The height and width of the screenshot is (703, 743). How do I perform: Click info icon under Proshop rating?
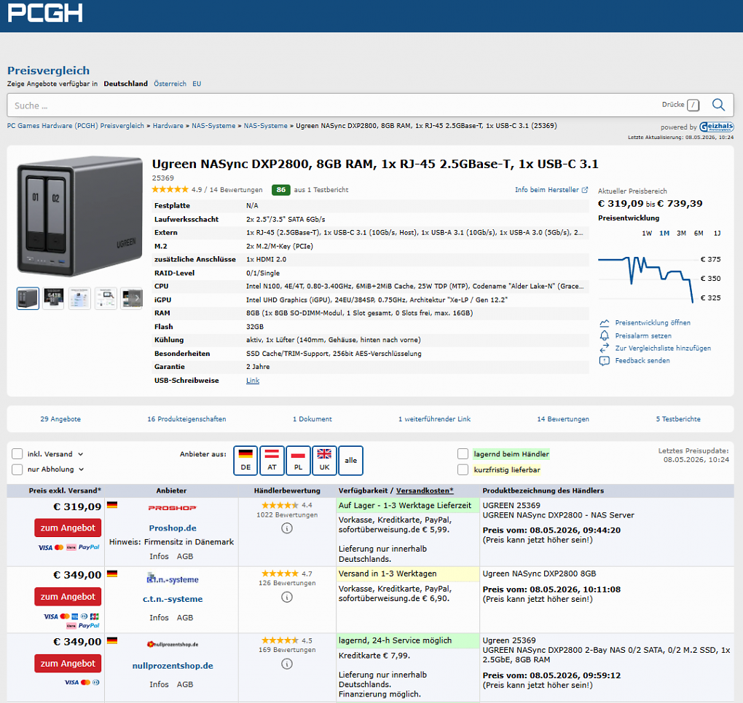(287, 528)
